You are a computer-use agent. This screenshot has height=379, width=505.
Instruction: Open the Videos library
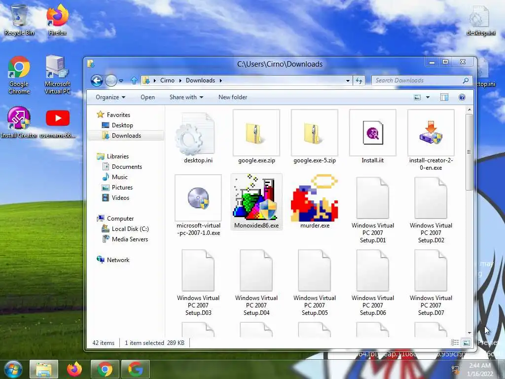point(116,197)
